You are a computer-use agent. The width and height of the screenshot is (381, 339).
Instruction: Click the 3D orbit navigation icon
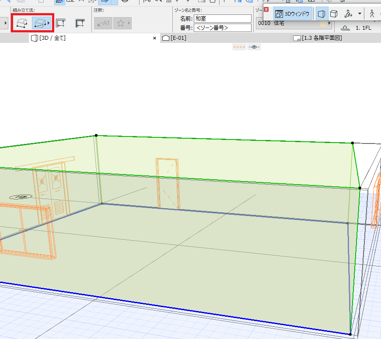click(x=348, y=14)
